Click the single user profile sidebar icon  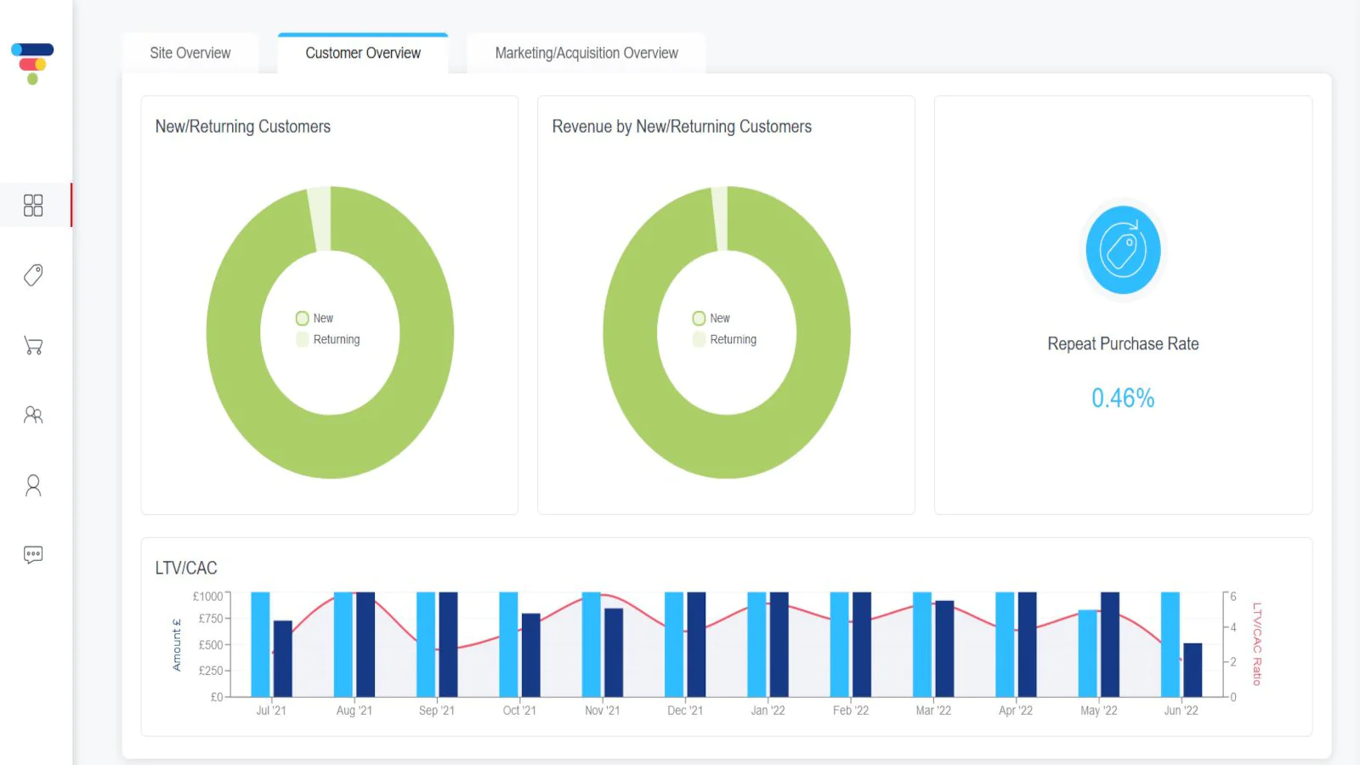pyautogui.click(x=33, y=484)
